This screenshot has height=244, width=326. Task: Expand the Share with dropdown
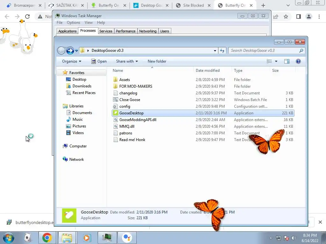pos(127,61)
